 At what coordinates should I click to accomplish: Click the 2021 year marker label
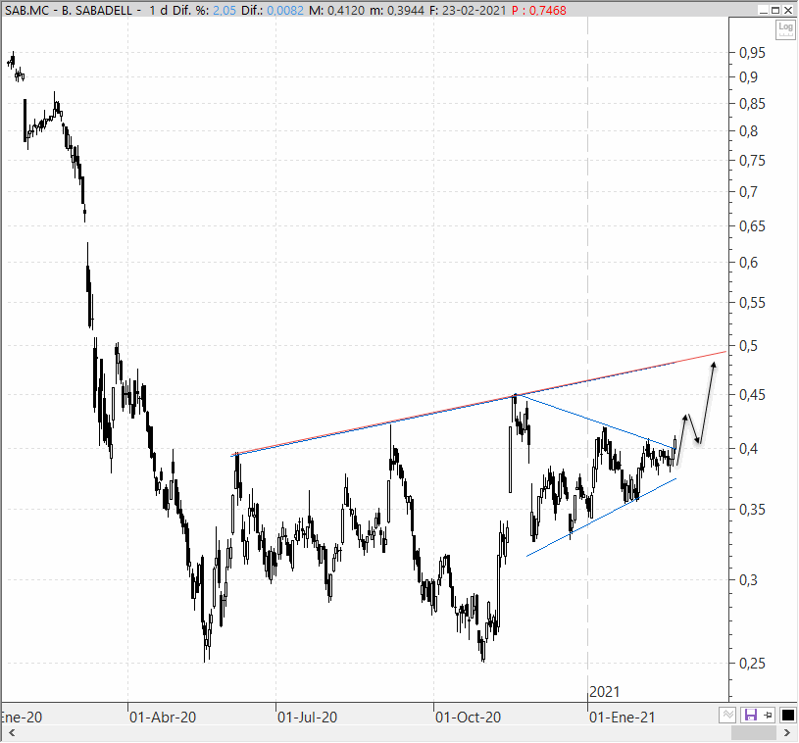click(x=604, y=691)
